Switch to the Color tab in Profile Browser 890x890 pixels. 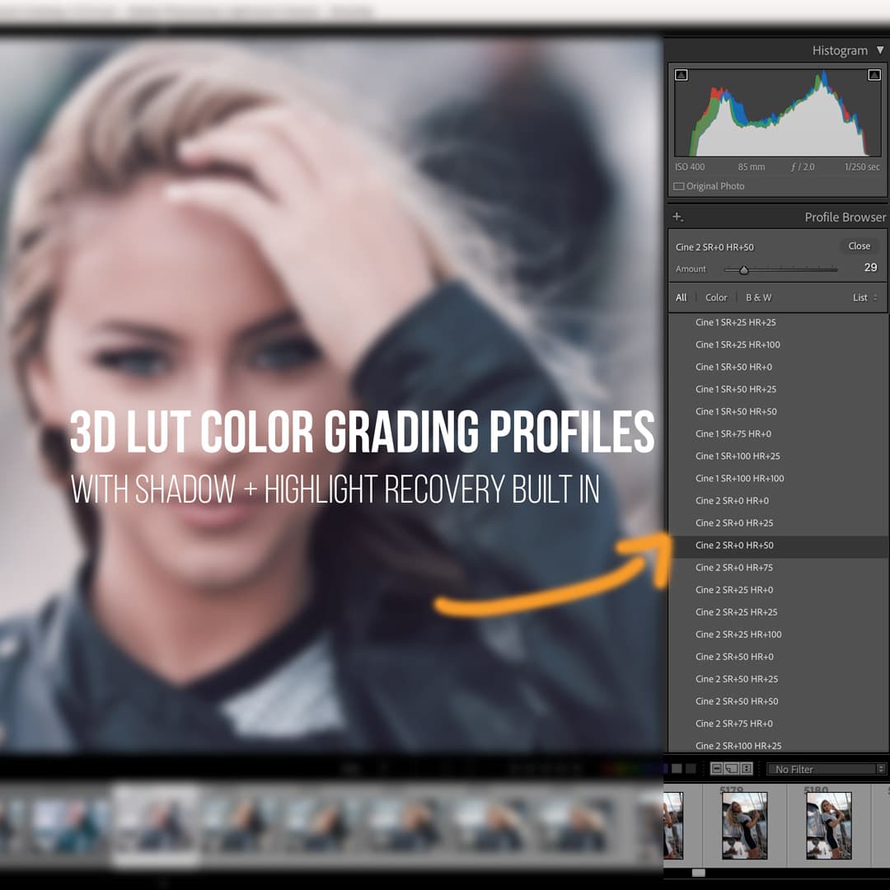[715, 297]
